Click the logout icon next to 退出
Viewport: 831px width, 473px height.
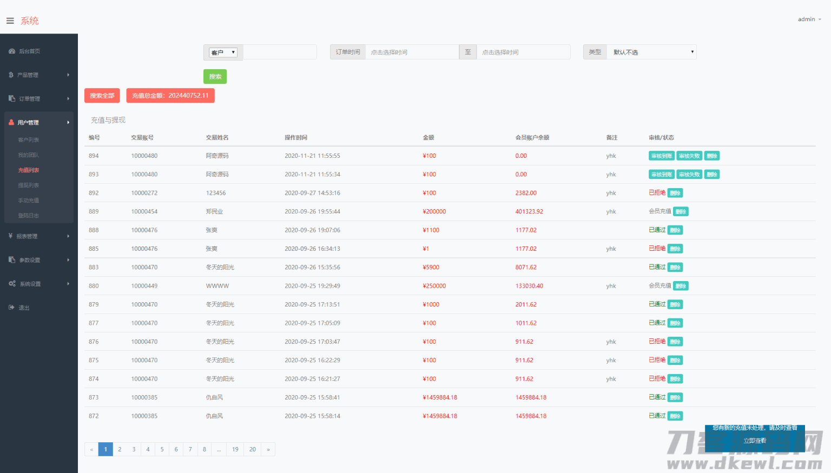coord(11,308)
